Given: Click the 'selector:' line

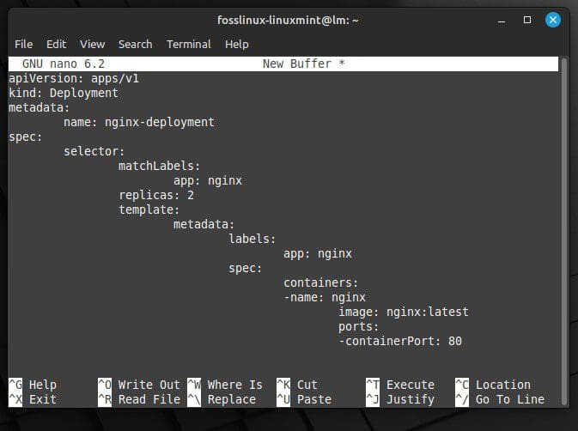Looking at the screenshot, I should [x=94, y=151].
